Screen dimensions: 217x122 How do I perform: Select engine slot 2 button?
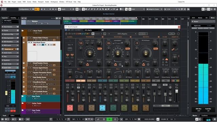pyautogui.click(x=81, y=81)
